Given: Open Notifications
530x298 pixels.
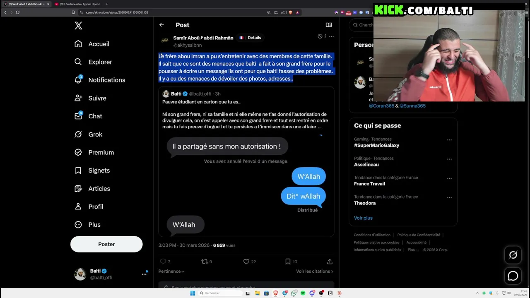Looking at the screenshot, I should (x=100, y=80).
